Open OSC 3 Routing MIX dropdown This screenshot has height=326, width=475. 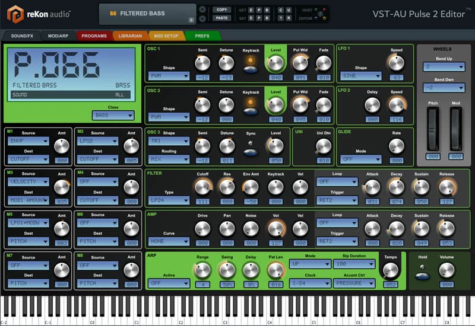coord(169,159)
